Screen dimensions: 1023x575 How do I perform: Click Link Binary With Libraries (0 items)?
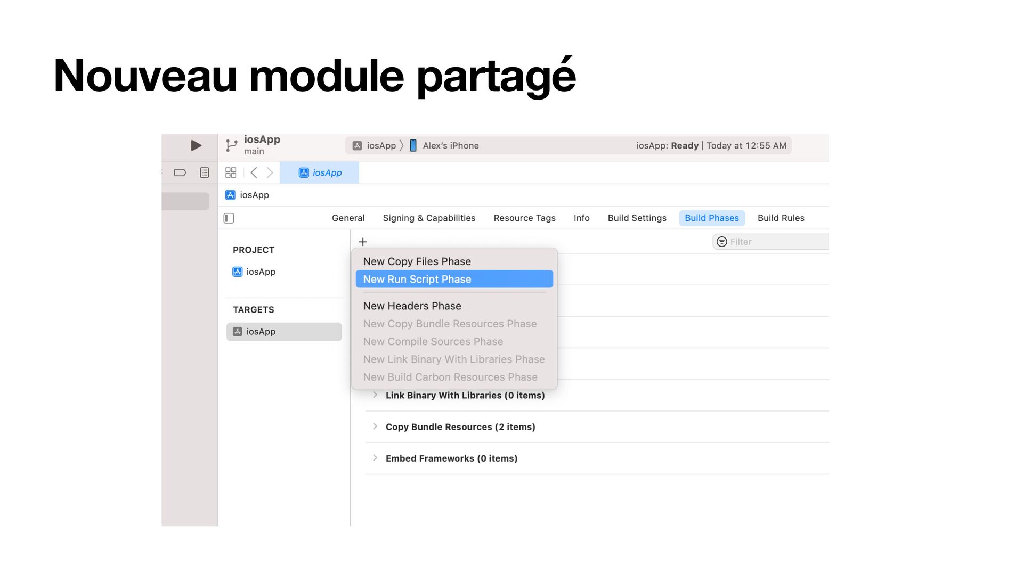465,395
